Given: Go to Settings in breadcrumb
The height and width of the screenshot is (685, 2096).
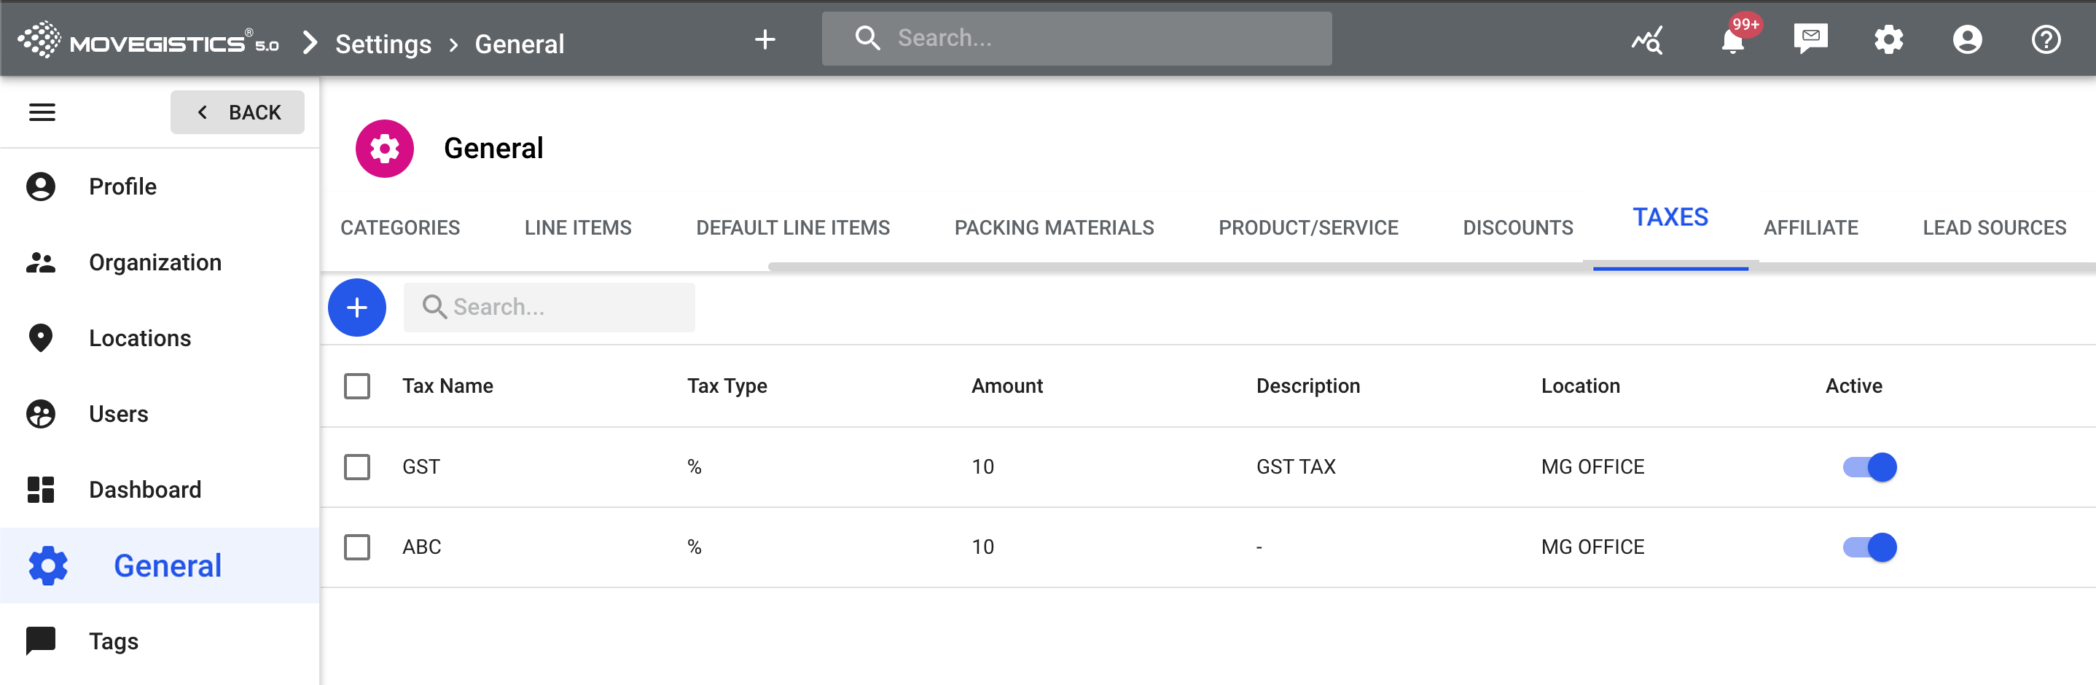Looking at the screenshot, I should [x=383, y=44].
